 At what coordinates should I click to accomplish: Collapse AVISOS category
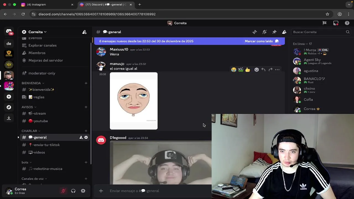(x=29, y=107)
